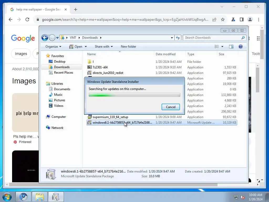Viewport: 269px width, 202px height.
Task: Open the Chrome three-dot menu
Action: point(258,19)
